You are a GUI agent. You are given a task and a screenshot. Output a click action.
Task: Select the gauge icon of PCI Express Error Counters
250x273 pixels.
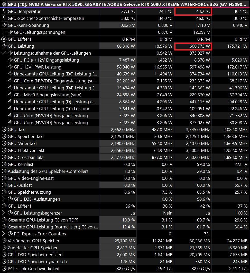(x=10, y=234)
